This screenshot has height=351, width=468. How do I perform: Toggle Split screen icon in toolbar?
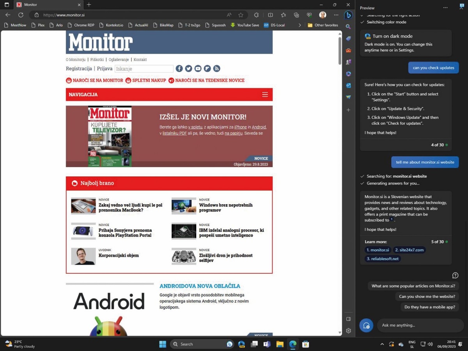point(270,15)
